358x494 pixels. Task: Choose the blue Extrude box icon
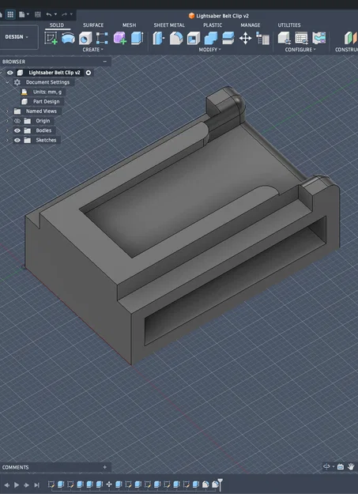click(x=137, y=38)
